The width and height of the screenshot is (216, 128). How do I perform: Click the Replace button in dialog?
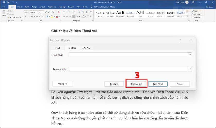114,84
